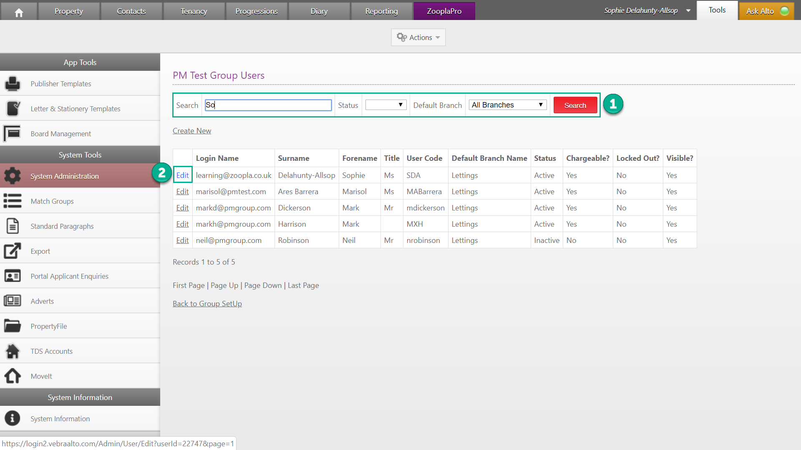Click the Create New link

(192, 131)
